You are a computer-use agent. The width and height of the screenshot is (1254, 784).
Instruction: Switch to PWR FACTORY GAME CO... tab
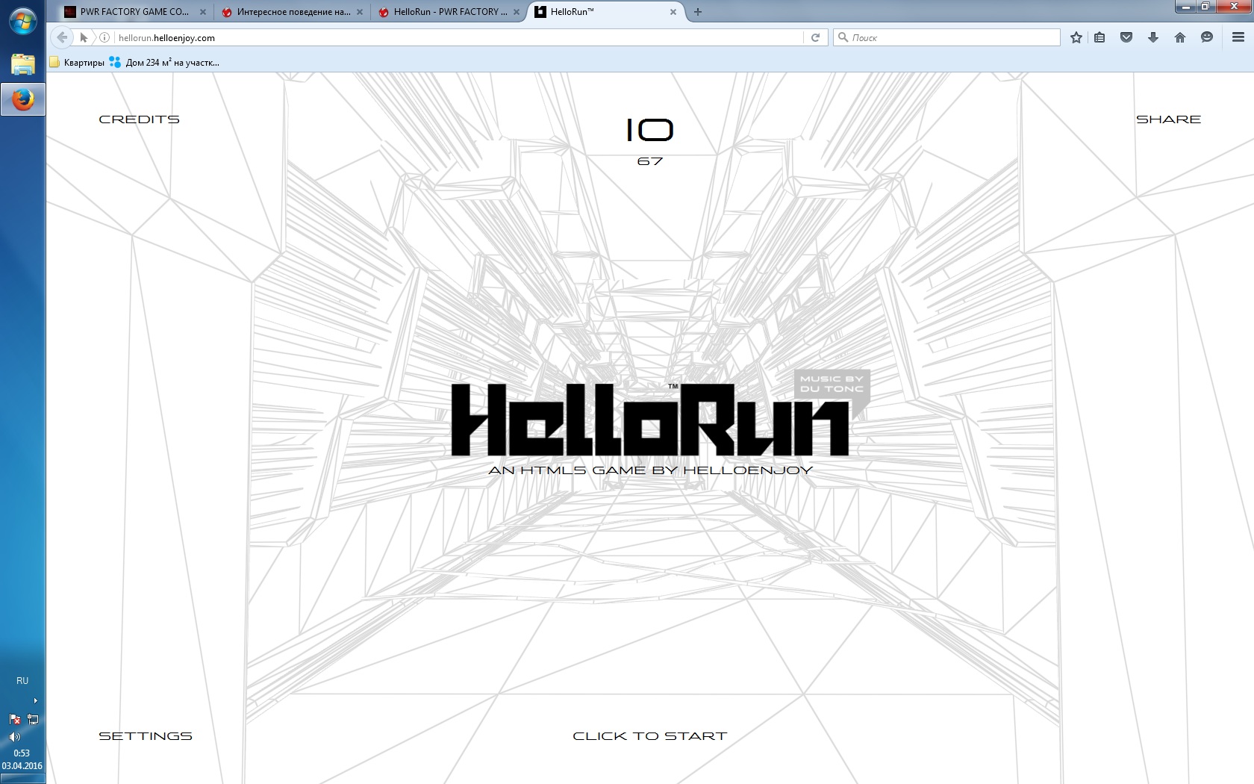click(x=134, y=12)
